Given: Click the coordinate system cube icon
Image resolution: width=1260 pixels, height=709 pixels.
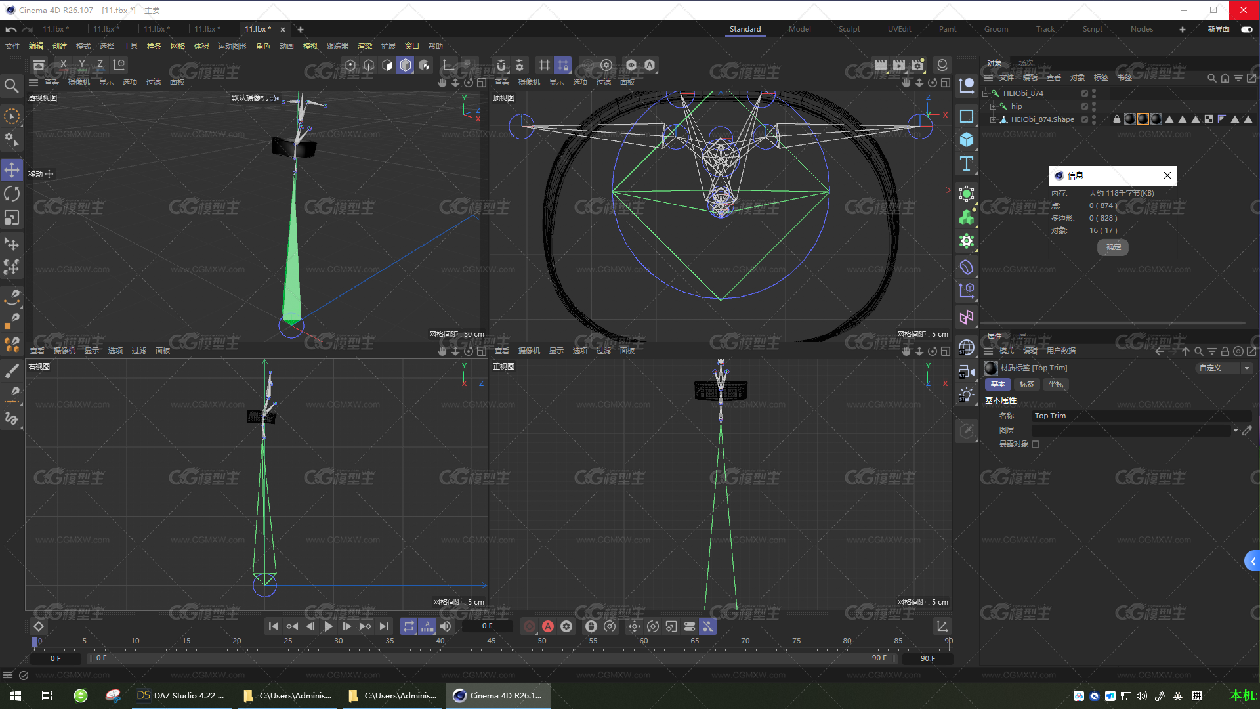Looking at the screenshot, I should pos(119,65).
